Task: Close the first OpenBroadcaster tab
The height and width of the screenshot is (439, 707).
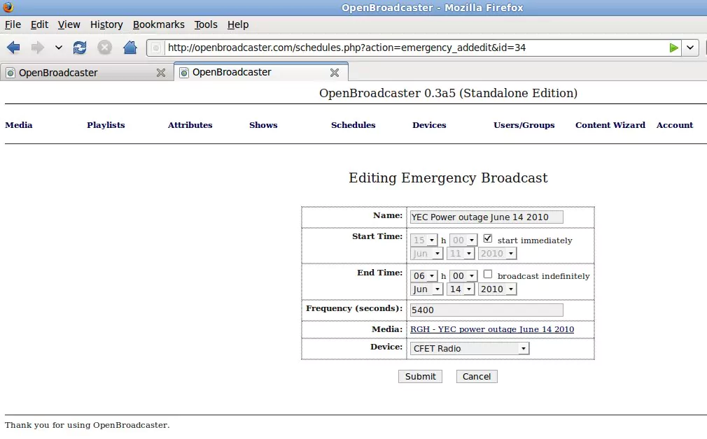Action: pos(160,73)
